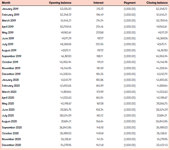Viewport: 170px width, 150px height.
Task: Select the February 2020 row label
Action: (x=11, y=86)
